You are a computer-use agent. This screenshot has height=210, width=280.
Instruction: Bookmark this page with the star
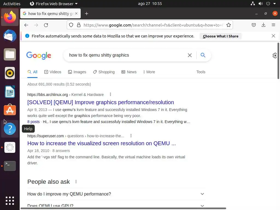click(x=228, y=25)
